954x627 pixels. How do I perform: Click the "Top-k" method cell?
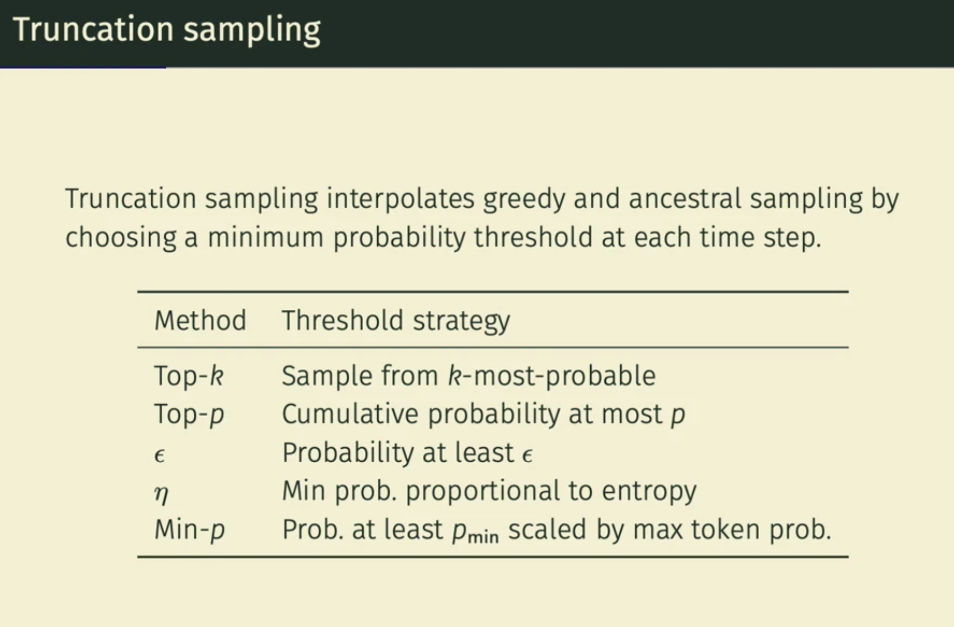189,375
